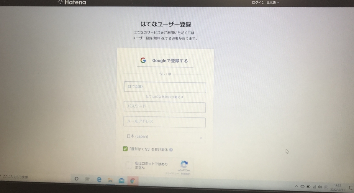354x193 pixels.
Task: Click the battery tray icon
Action: [x=309, y=187]
